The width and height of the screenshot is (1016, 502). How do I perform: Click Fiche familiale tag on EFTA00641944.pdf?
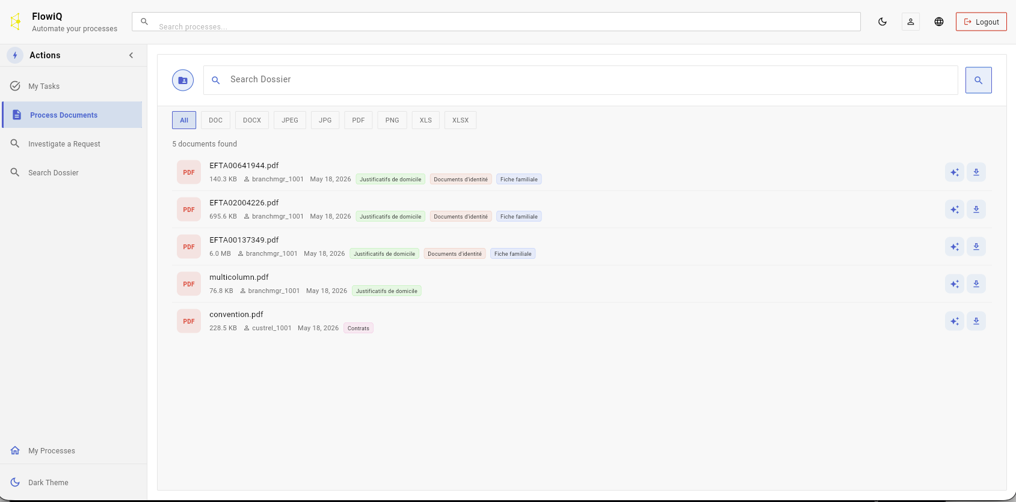519,180
